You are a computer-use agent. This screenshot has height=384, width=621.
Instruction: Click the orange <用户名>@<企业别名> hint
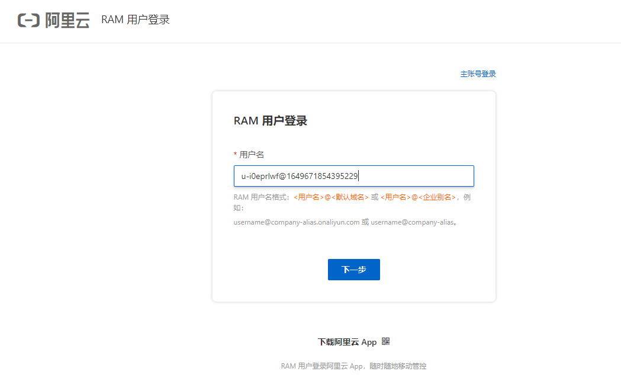pyautogui.click(x=418, y=197)
